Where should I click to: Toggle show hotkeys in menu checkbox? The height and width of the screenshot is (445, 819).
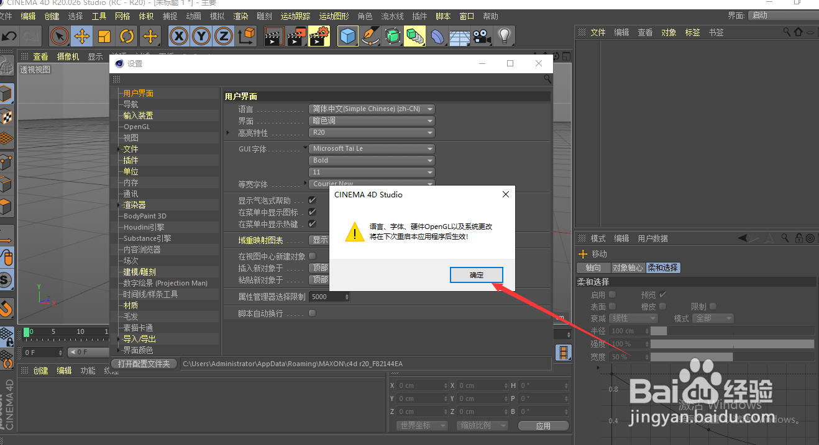point(313,223)
